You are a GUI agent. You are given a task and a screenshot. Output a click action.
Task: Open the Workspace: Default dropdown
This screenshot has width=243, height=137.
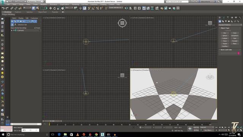[x=35, y=2]
